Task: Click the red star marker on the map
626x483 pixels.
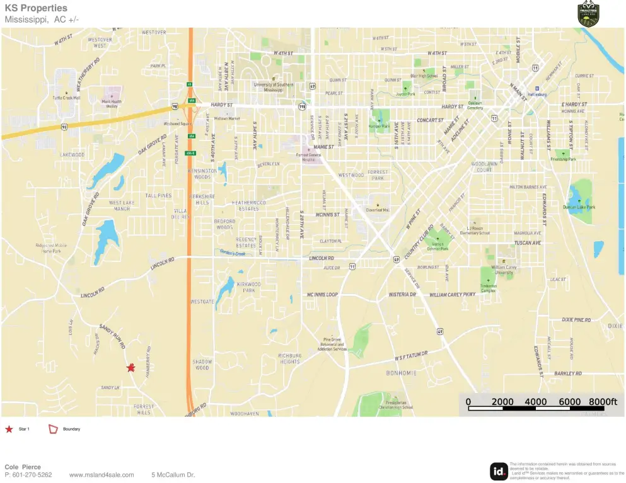Action: (130, 368)
